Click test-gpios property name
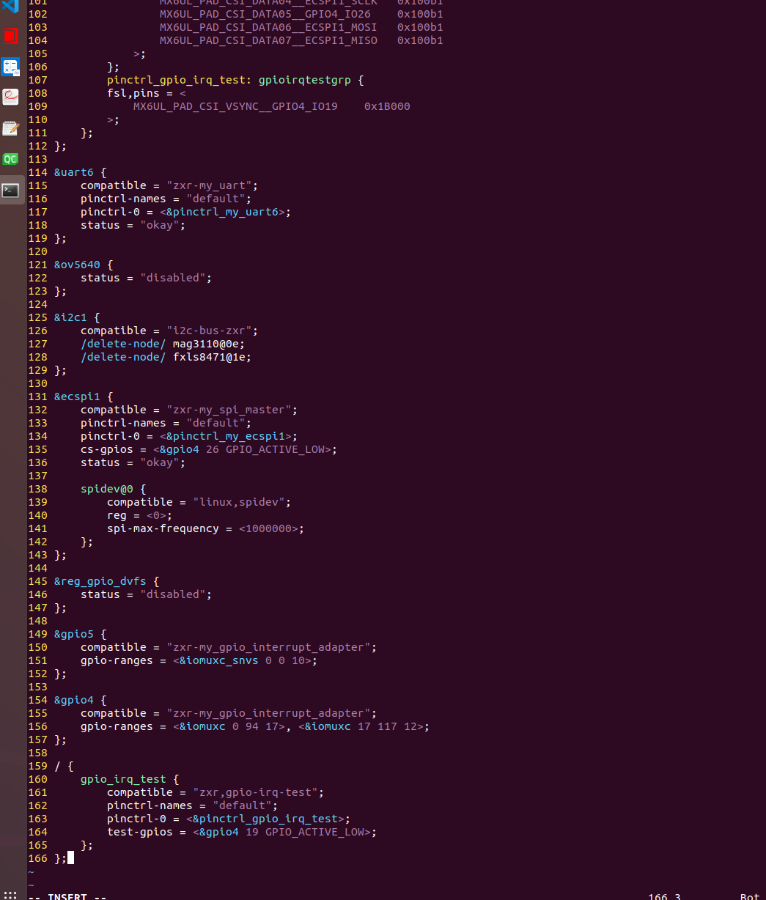Screen dimensions: 766x900 click(x=140, y=832)
